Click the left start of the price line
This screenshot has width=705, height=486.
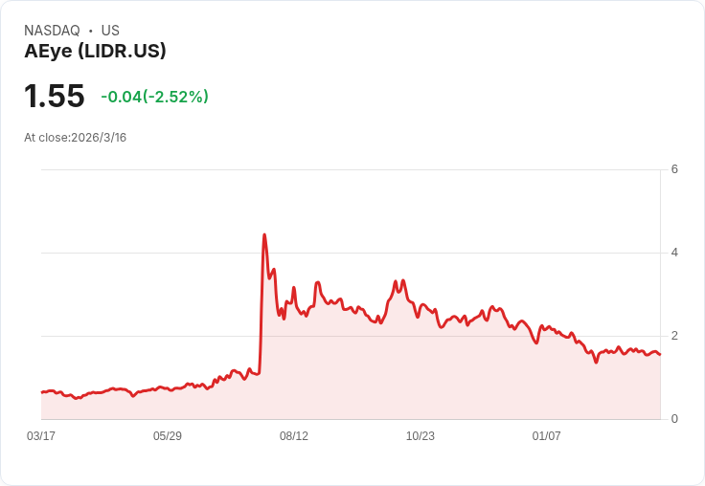(x=42, y=392)
